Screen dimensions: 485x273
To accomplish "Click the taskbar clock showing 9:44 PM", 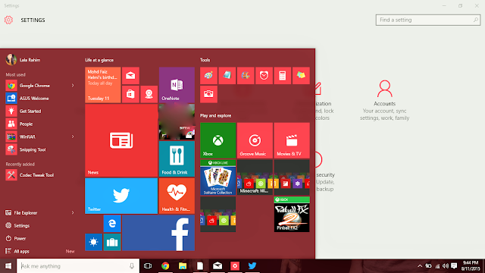I will point(471,266).
